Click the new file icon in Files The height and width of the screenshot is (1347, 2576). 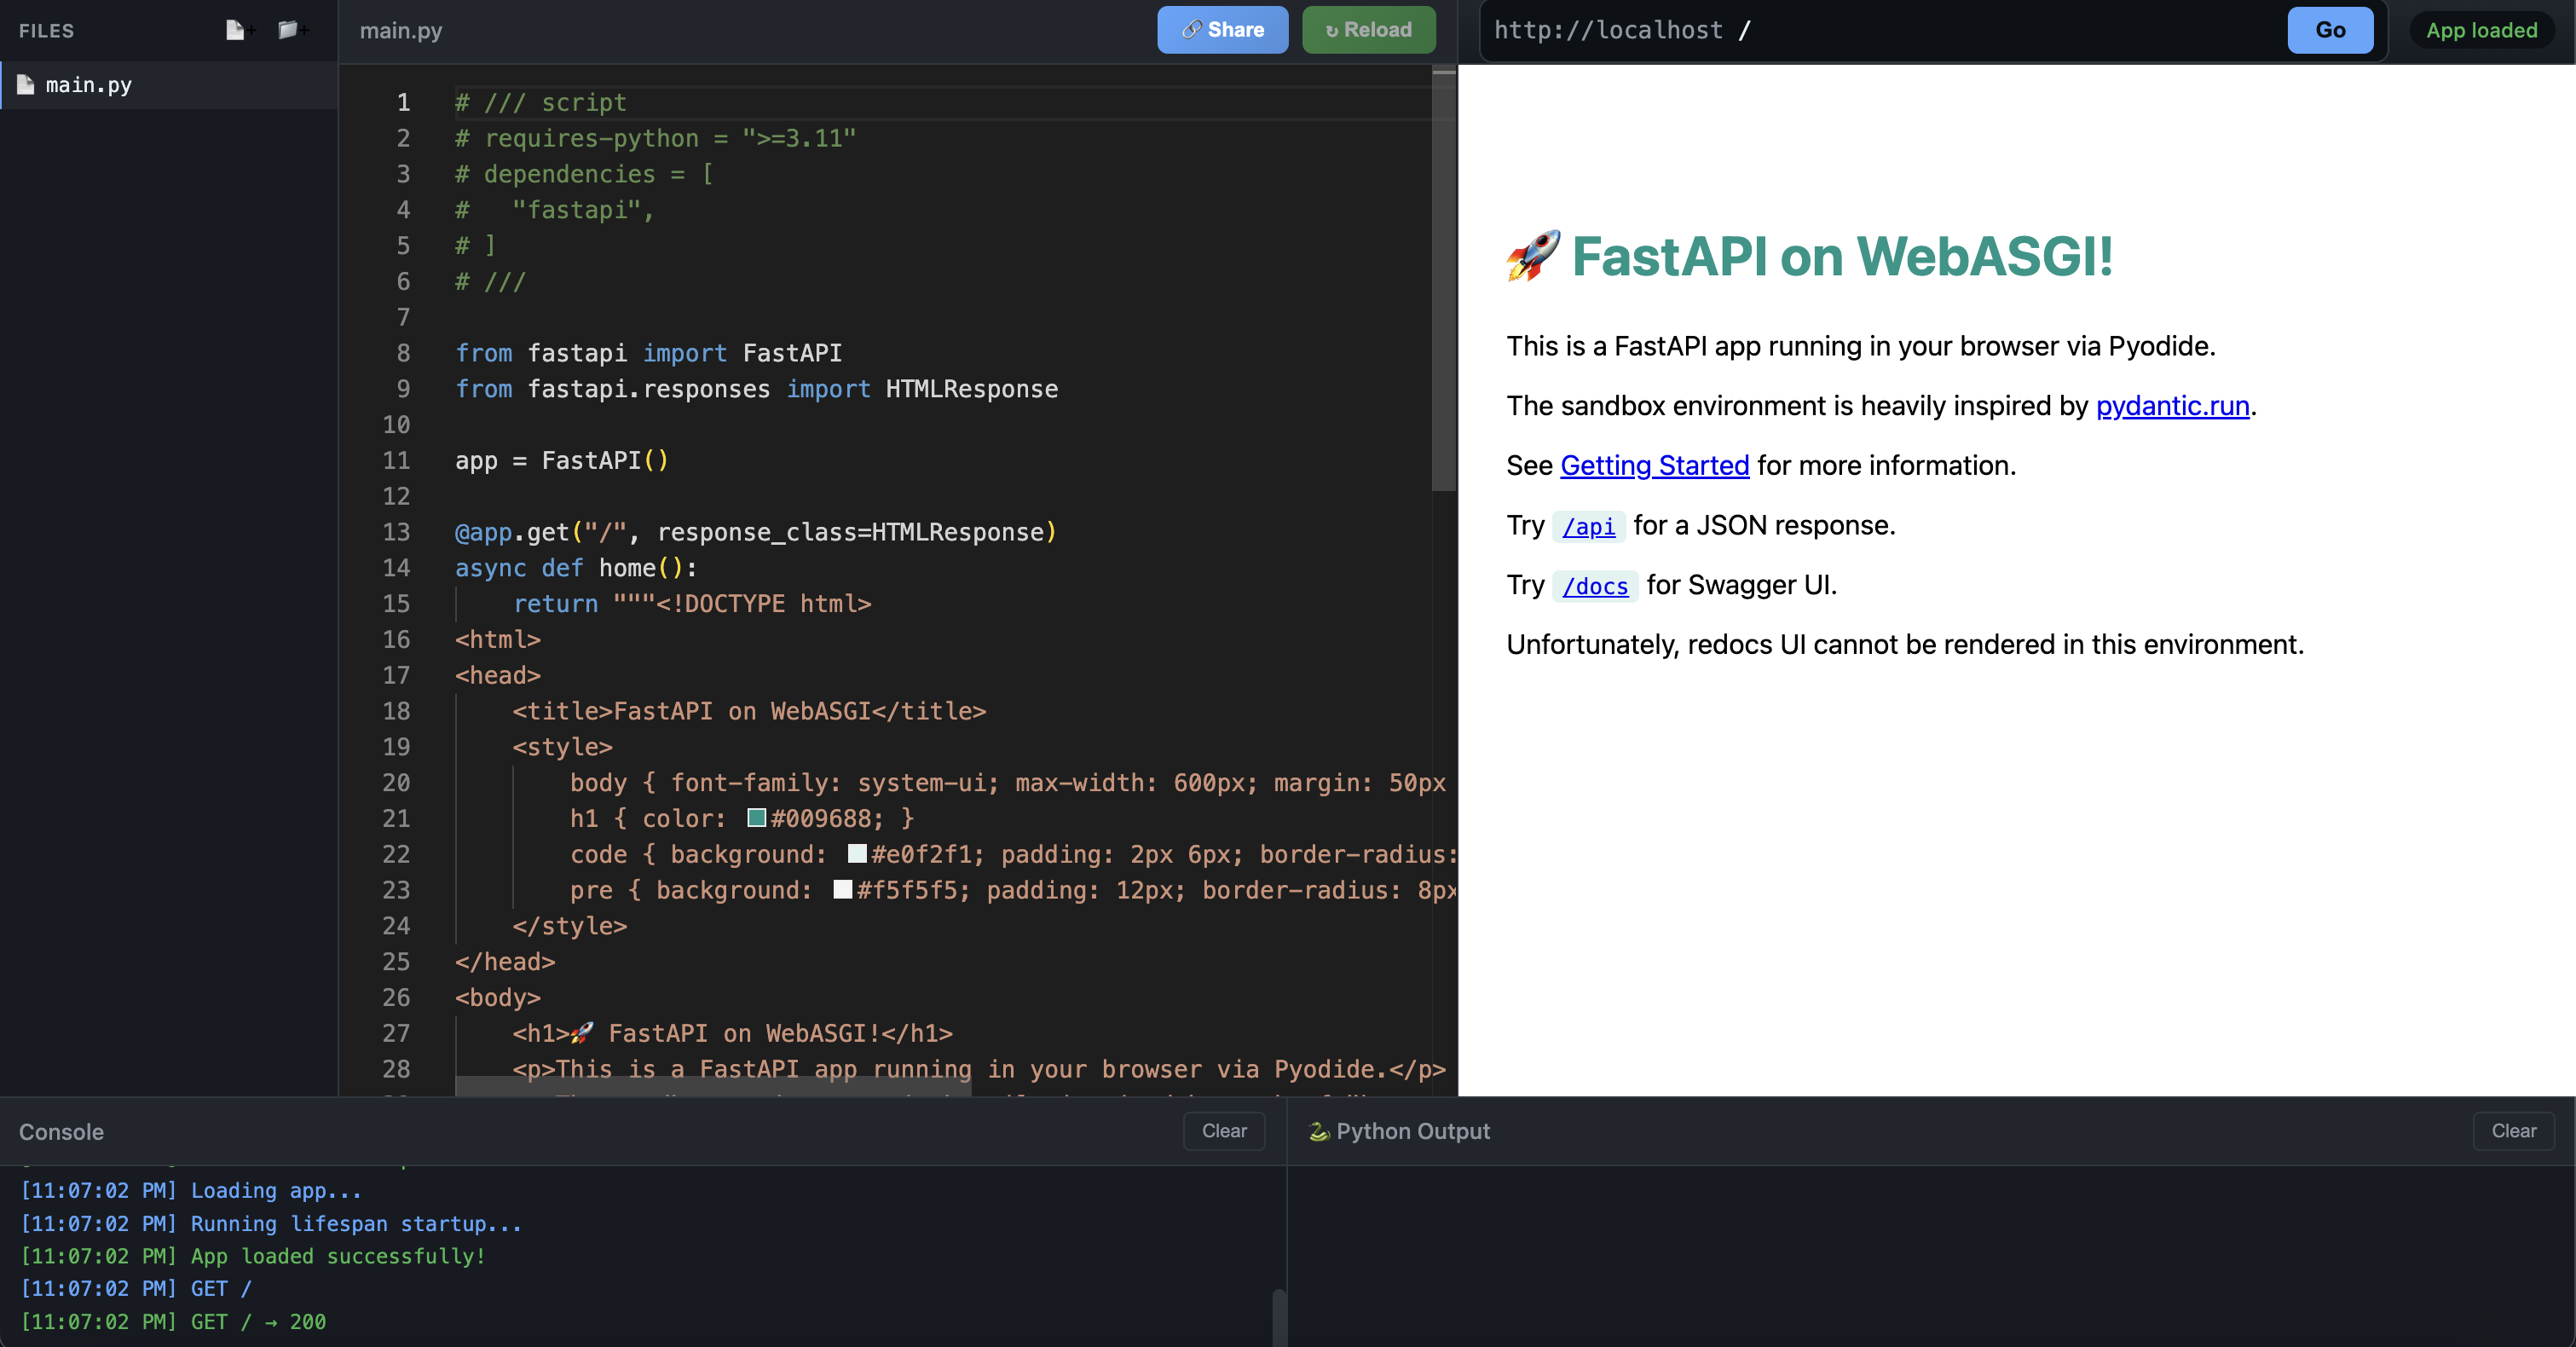(236, 30)
